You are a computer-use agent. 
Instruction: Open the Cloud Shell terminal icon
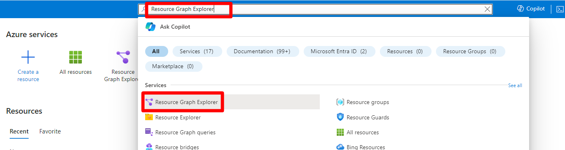560,9
